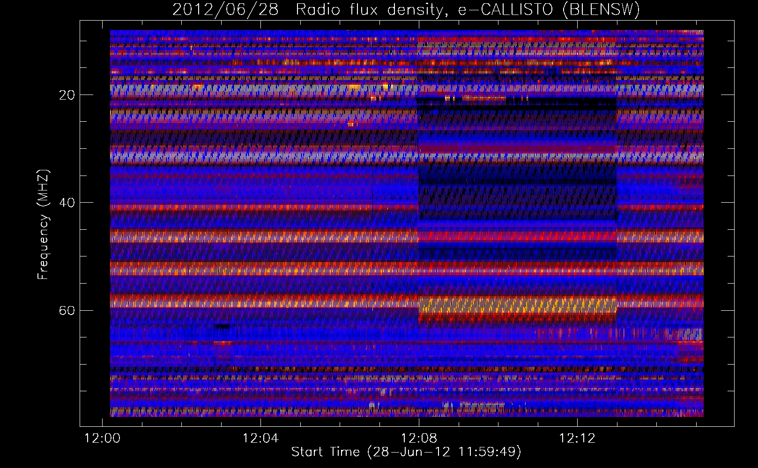The image size is (758, 468).
Task: Click the "Frequency (MHZ)" y-axis label
Action: [43, 225]
